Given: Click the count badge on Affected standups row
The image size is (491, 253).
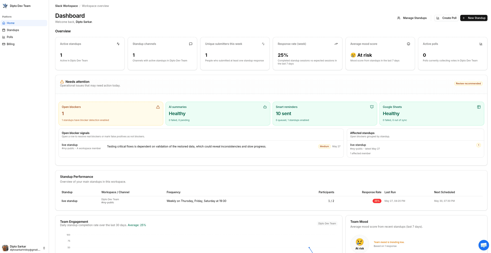Looking at the screenshot, I should [478, 145].
